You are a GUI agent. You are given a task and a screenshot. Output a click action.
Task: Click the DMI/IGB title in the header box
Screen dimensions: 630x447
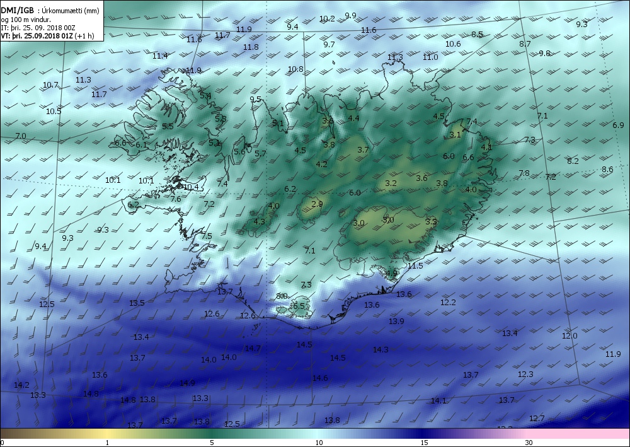18,11
